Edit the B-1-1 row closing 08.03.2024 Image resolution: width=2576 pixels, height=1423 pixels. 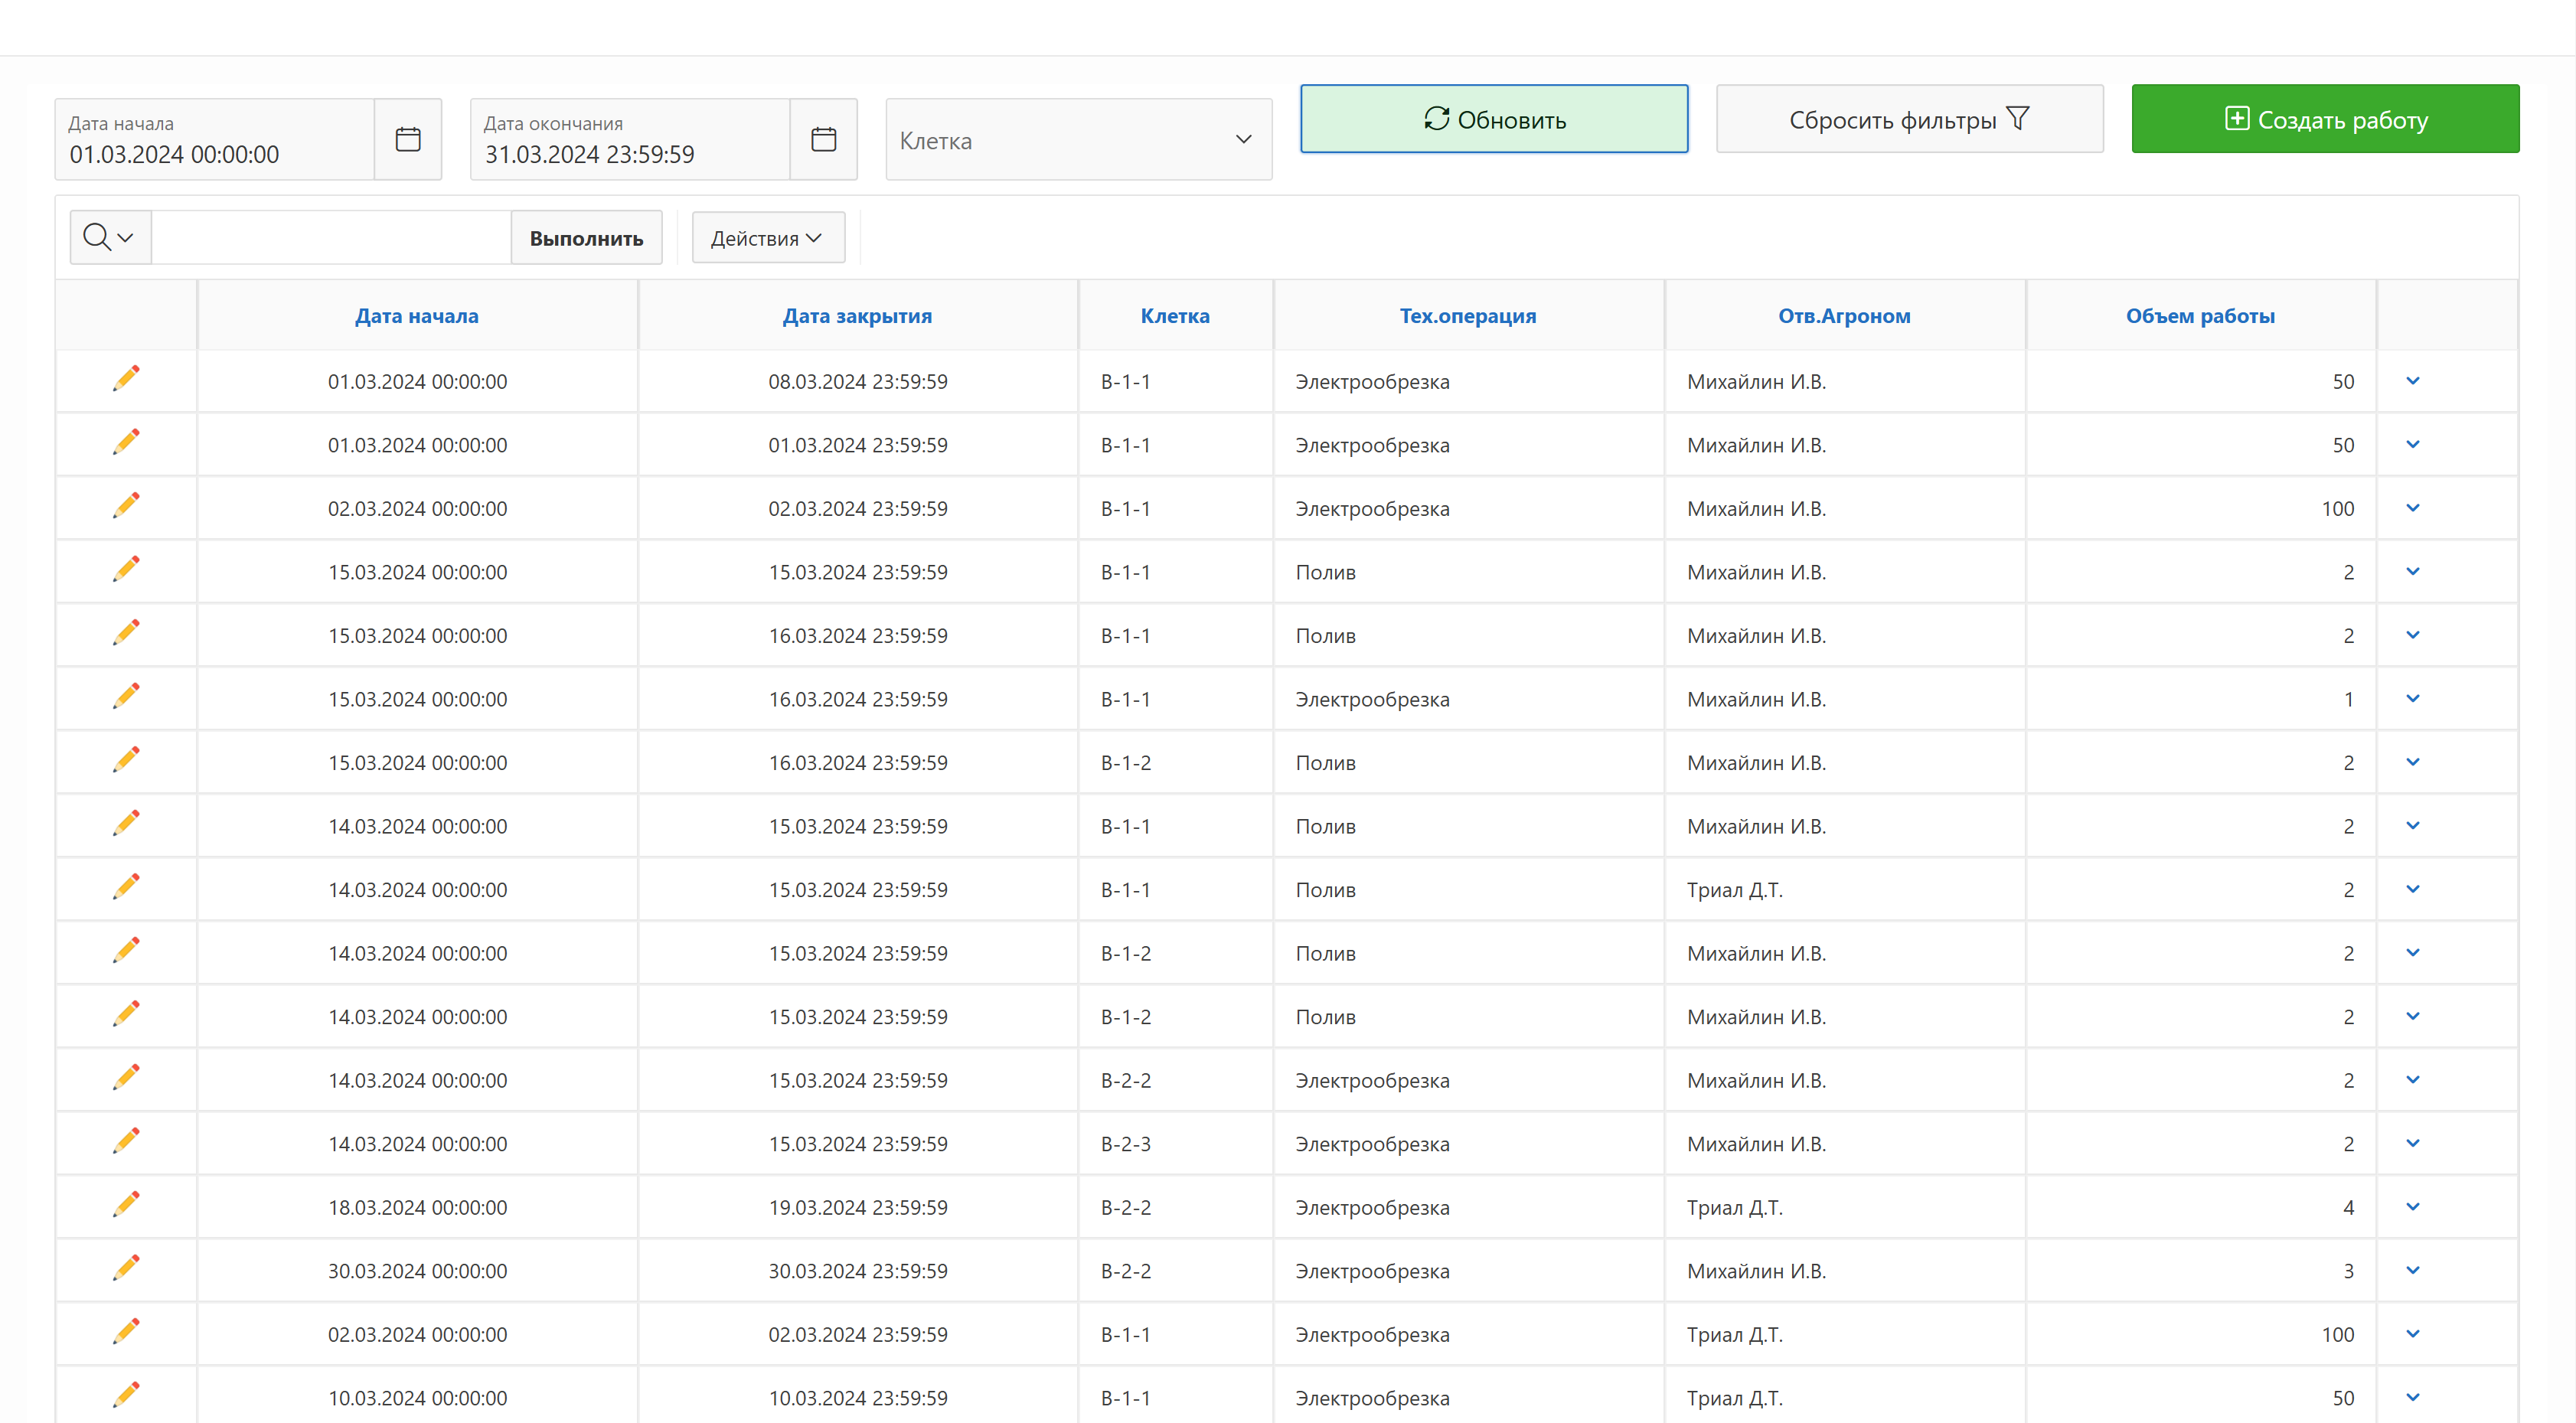126,379
